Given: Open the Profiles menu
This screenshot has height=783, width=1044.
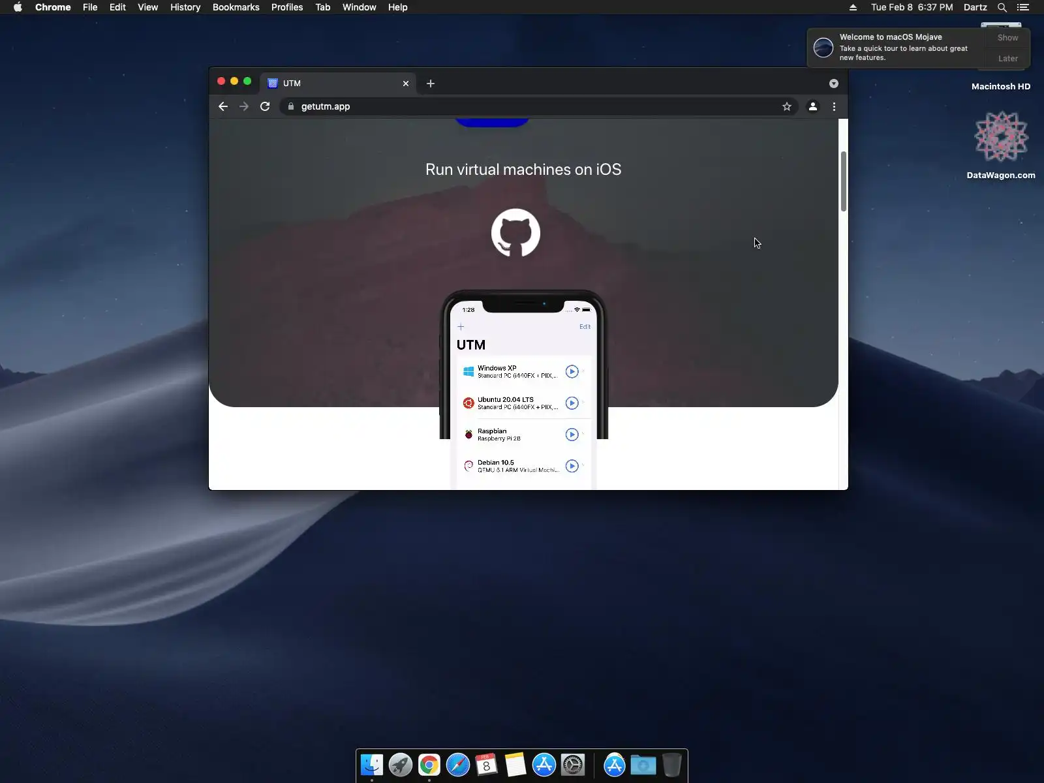Looking at the screenshot, I should (x=287, y=7).
